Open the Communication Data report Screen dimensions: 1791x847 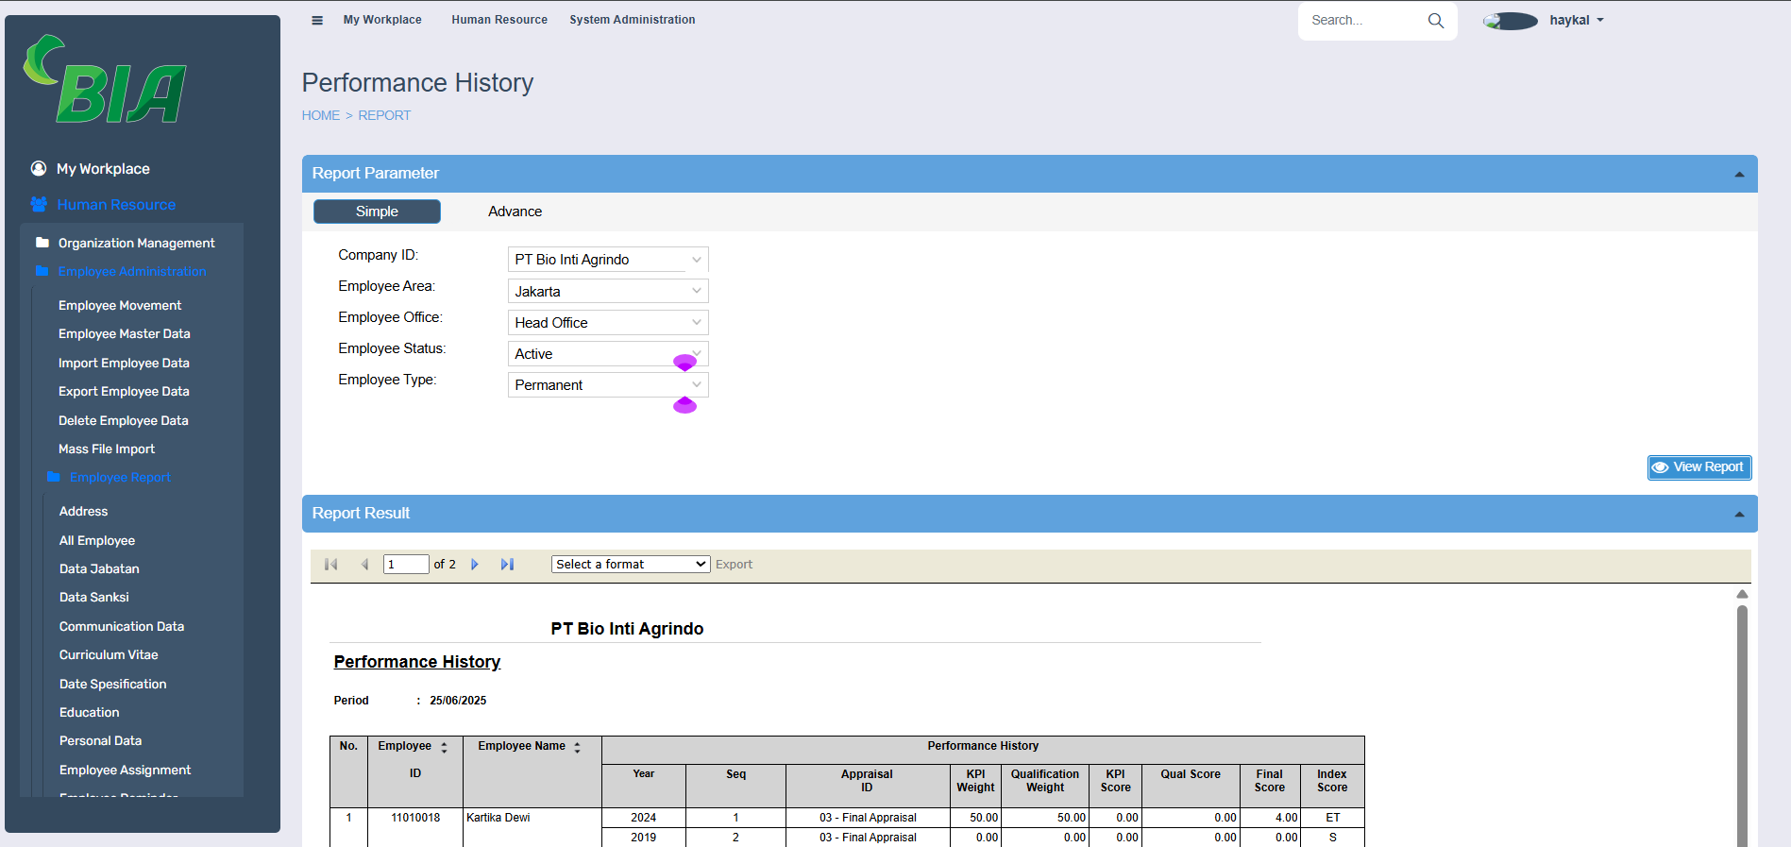tap(122, 627)
